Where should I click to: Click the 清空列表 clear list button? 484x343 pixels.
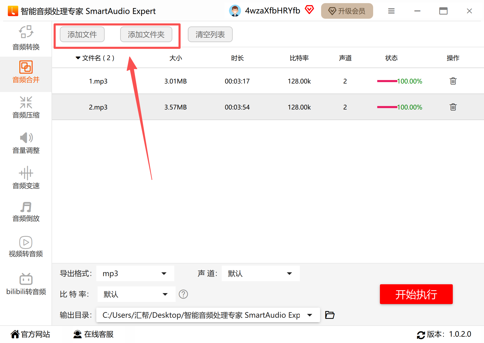click(x=210, y=34)
